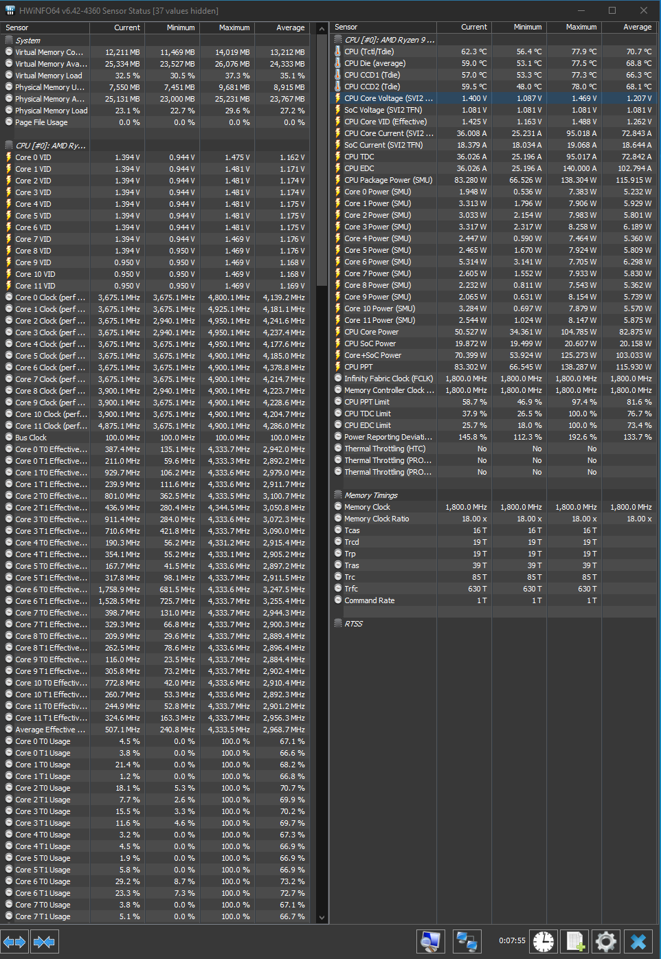This screenshot has width=661, height=959.
Task: Click the right panel Average column header
Action: [629, 27]
